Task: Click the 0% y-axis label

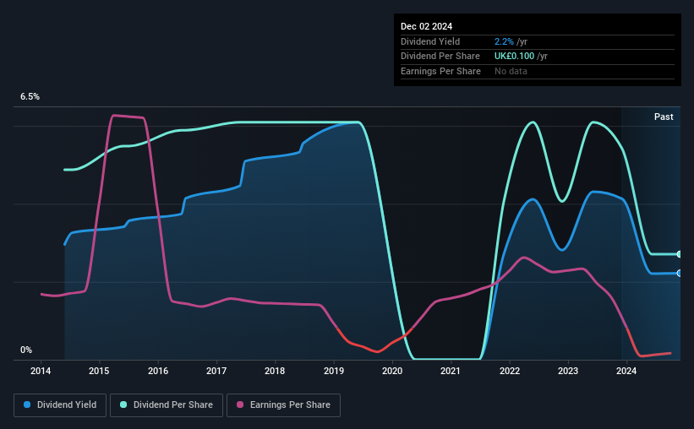Action: coord(26,350)
